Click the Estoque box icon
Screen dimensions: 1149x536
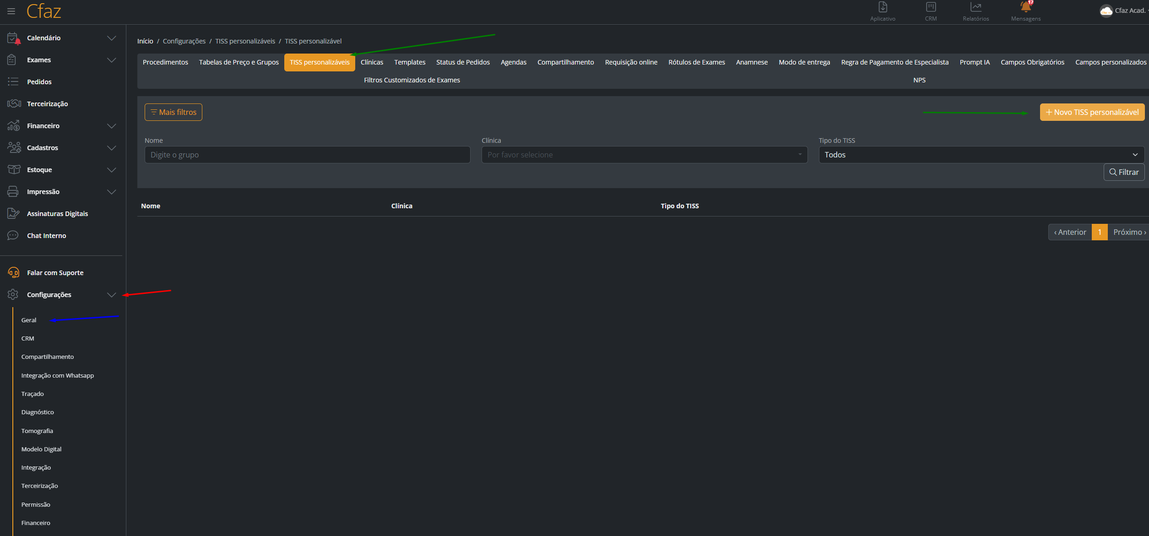pos(14,170)
